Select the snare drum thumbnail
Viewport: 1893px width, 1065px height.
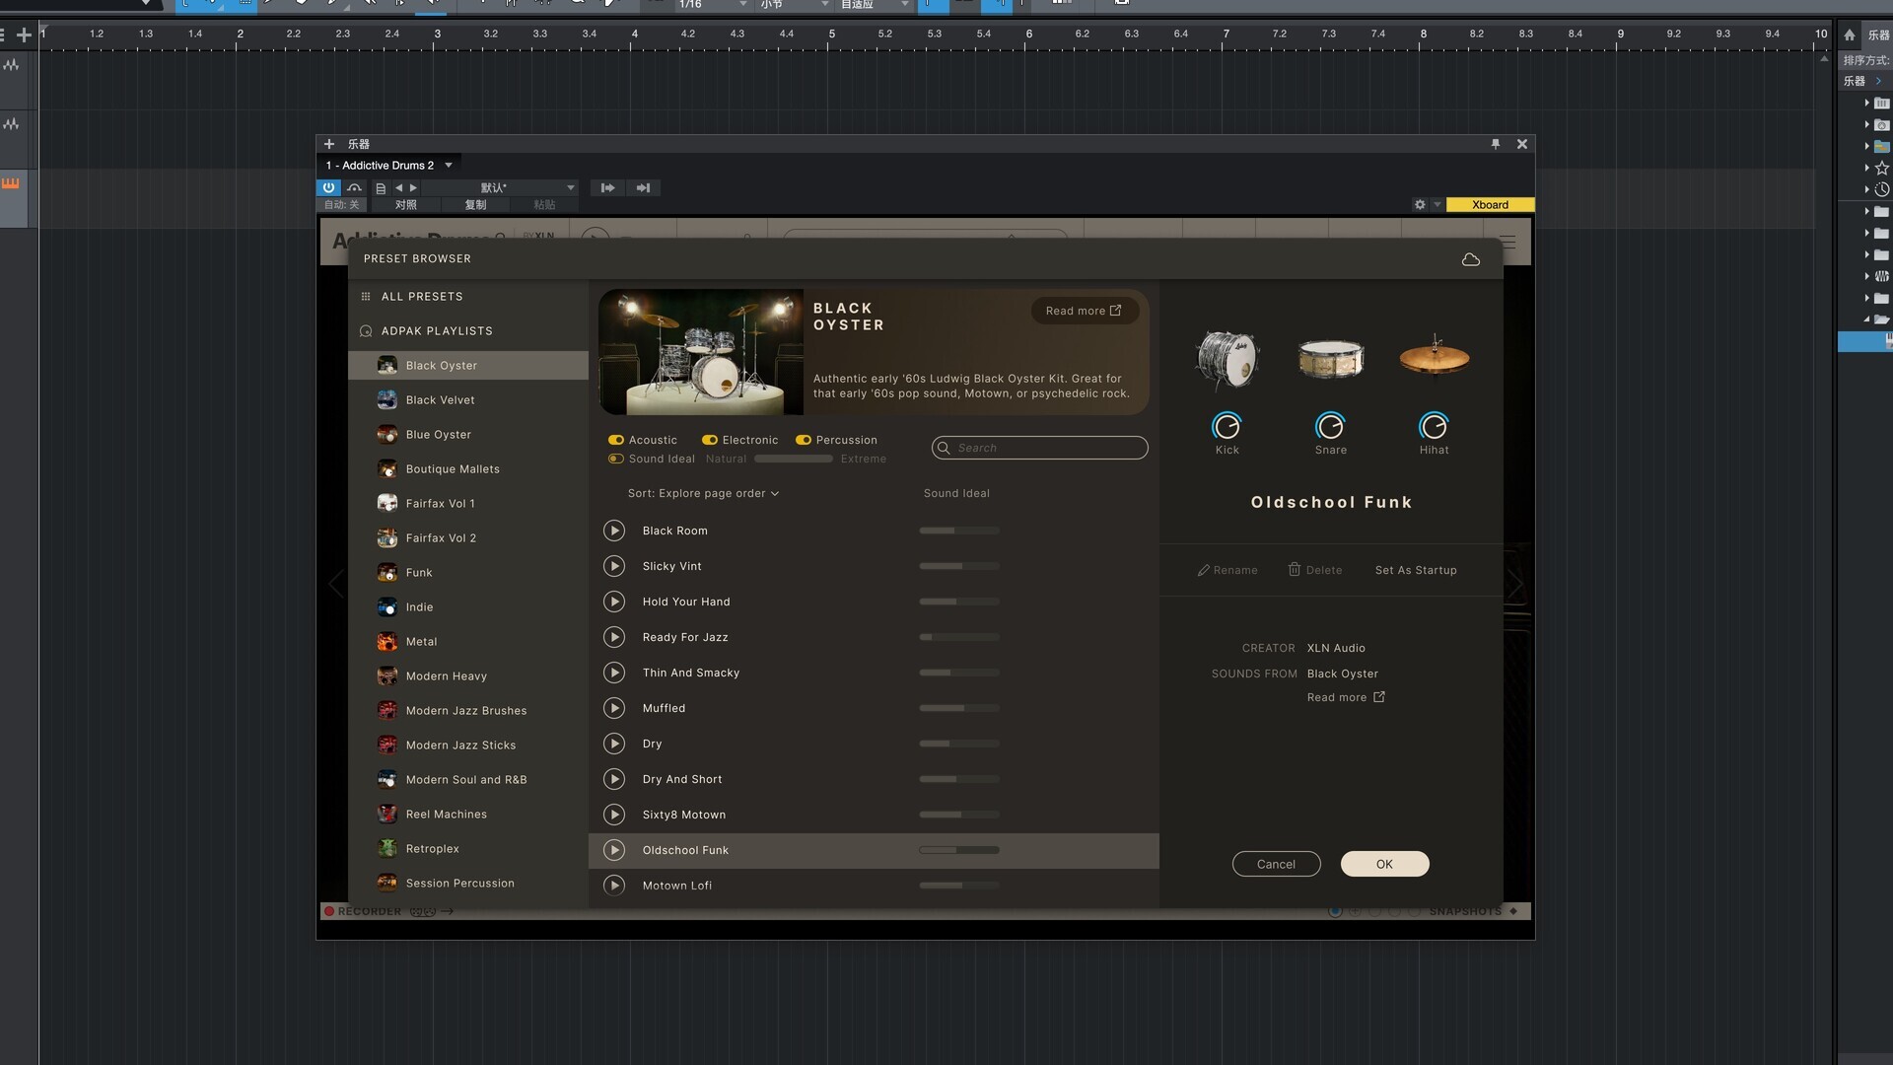[1331, 359]
